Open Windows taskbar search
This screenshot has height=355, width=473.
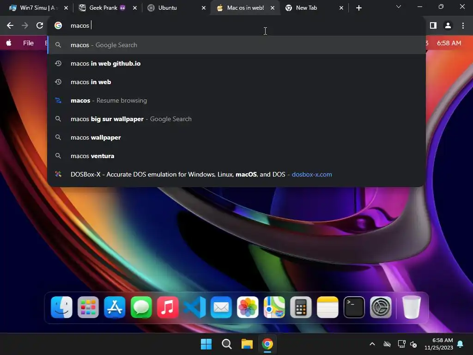point(226,344)
